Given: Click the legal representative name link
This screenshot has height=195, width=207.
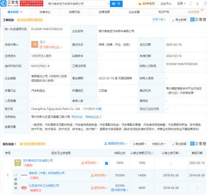Looking at the screenshot, I should coord(42,42).
